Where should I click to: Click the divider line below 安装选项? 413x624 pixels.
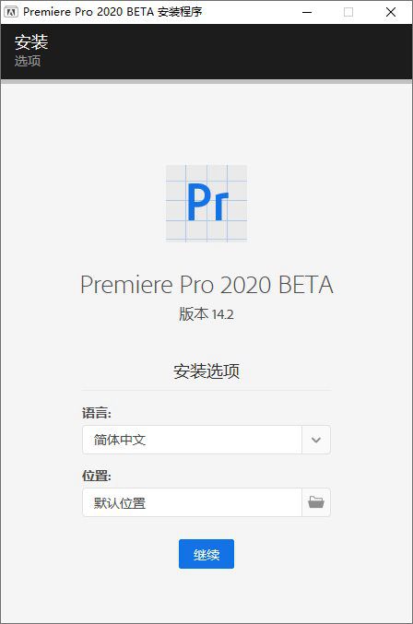206,390
